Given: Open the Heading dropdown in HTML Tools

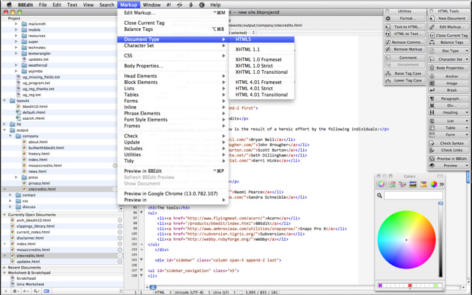Looking at the screenshot, I should [449, 112].
